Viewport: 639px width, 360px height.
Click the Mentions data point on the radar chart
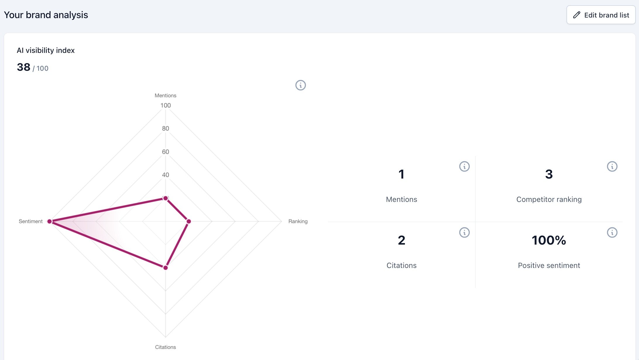(166, 198)
